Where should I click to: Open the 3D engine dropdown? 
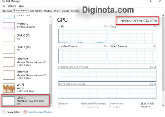coord(59,26)
